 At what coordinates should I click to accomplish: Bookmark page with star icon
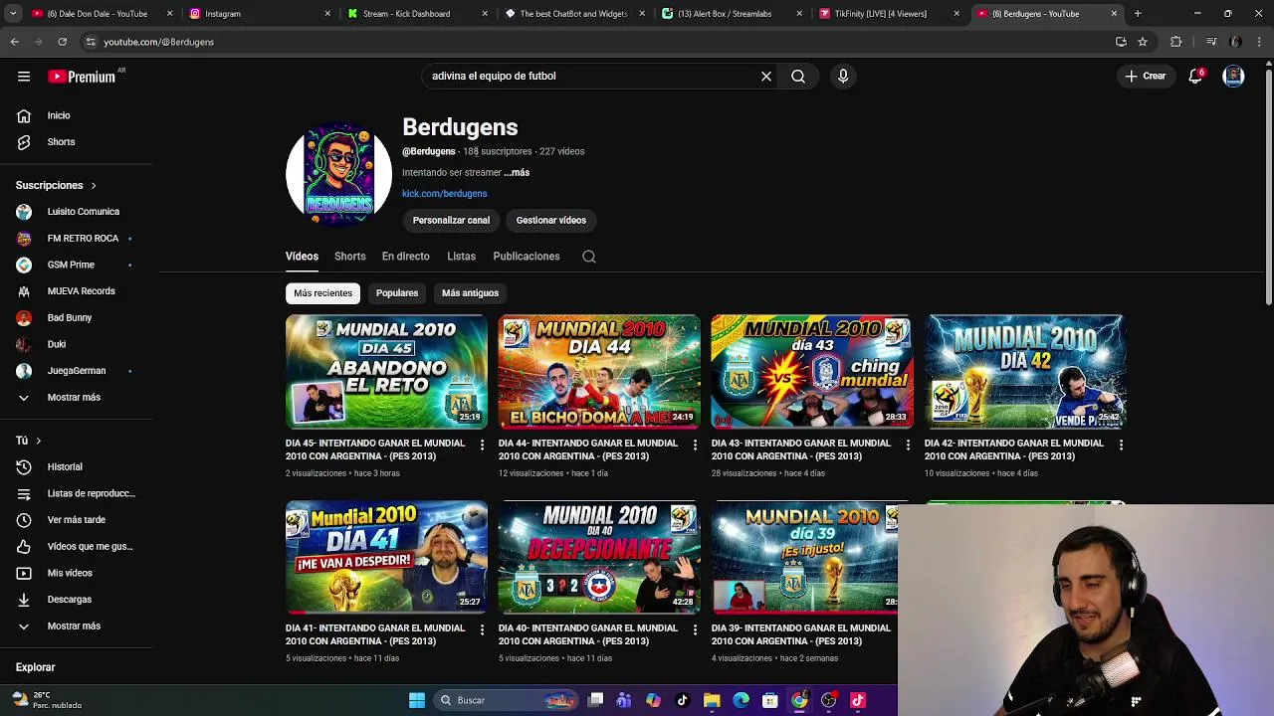1143,42
